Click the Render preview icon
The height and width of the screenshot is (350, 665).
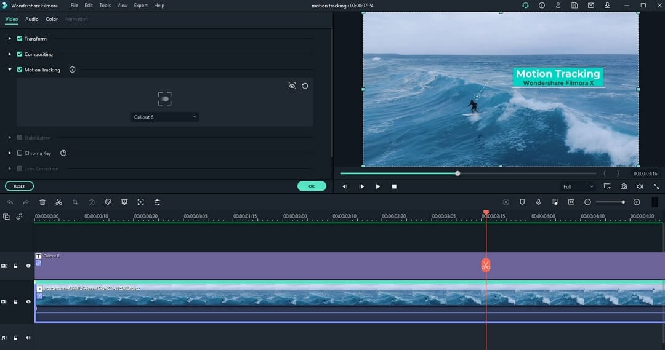(x=506, y=202)
